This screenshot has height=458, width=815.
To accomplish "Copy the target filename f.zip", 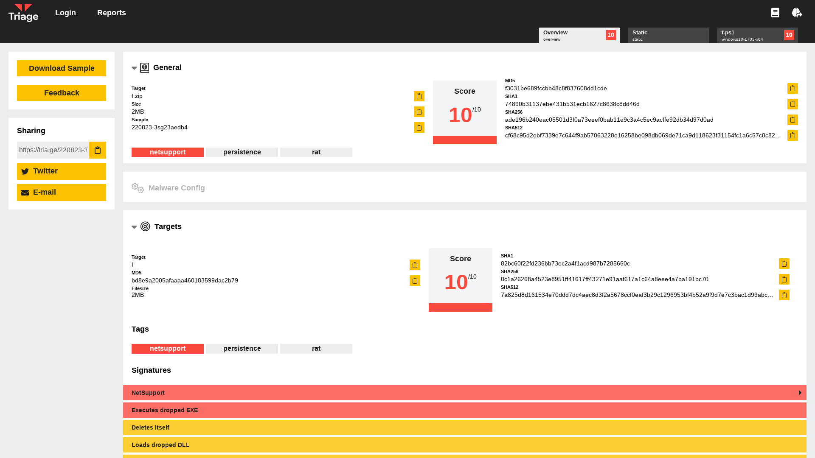I will pos(419,96).
